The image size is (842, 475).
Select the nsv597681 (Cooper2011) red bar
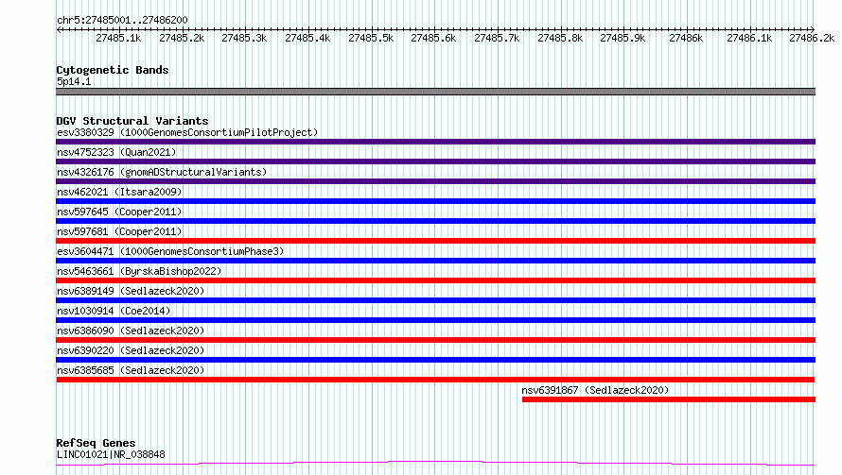[x=435, y=241]
